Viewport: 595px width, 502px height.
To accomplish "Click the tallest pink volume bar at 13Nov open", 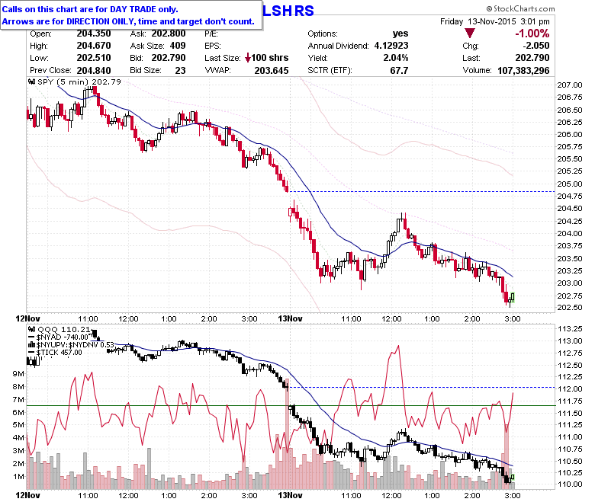I will pyautogui.click(x=288, y=433).
